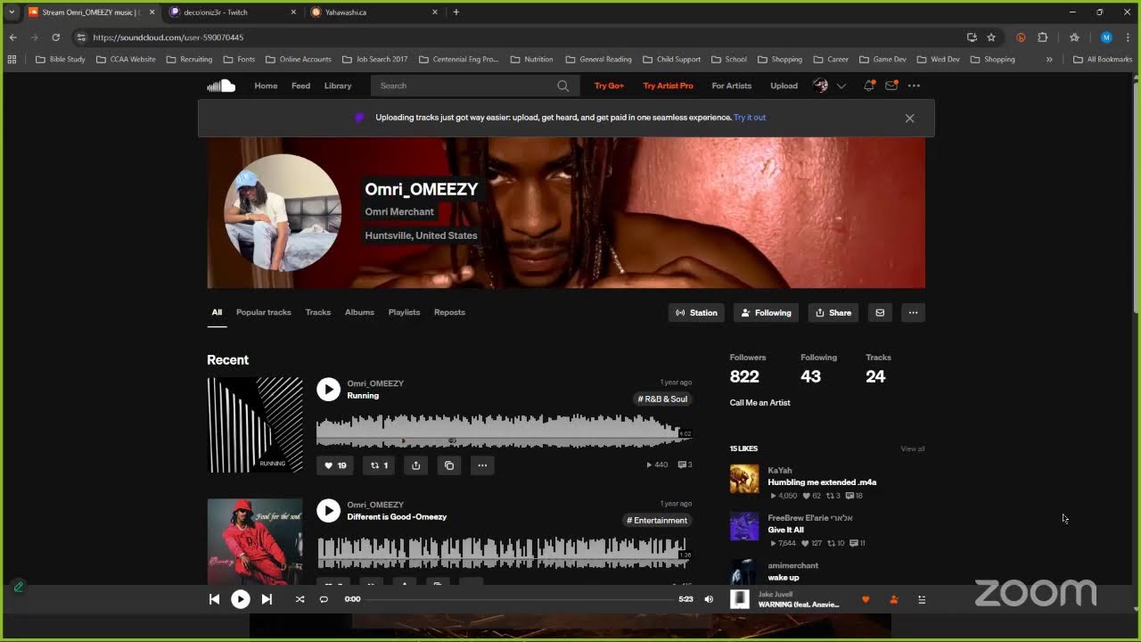Viewport: 1141px width, 642px height.
Task: Open more options for Running track
Action: click(482, 465)
